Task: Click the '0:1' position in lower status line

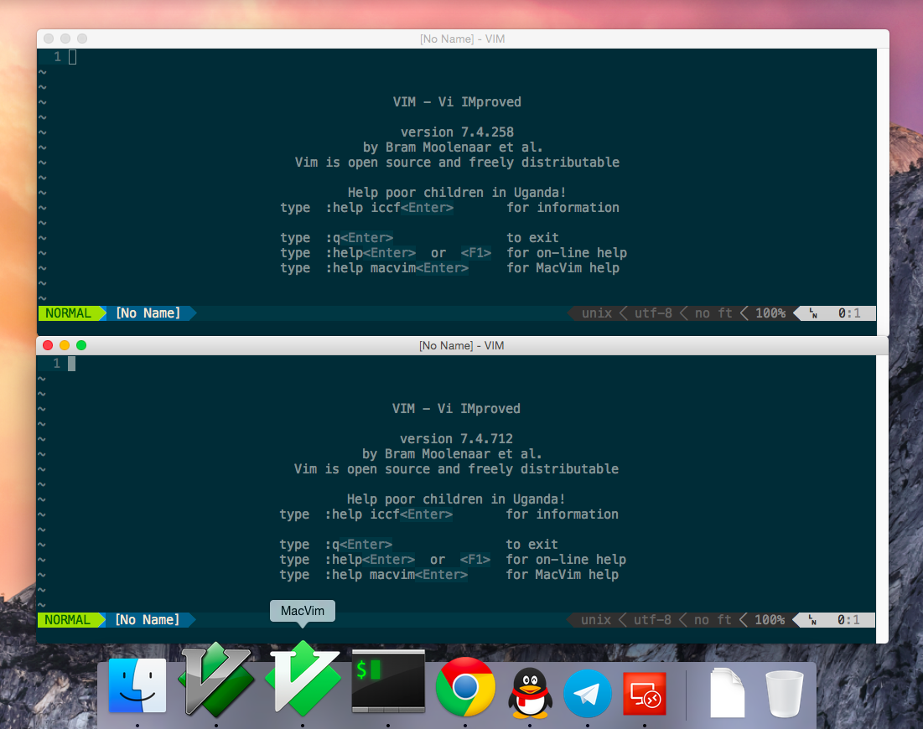Action: [x=848, y=619]
